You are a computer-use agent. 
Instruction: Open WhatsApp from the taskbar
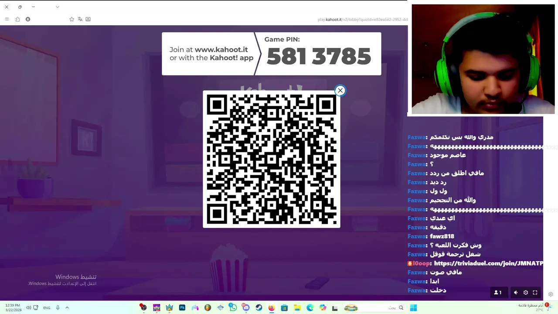pos(233,307)
